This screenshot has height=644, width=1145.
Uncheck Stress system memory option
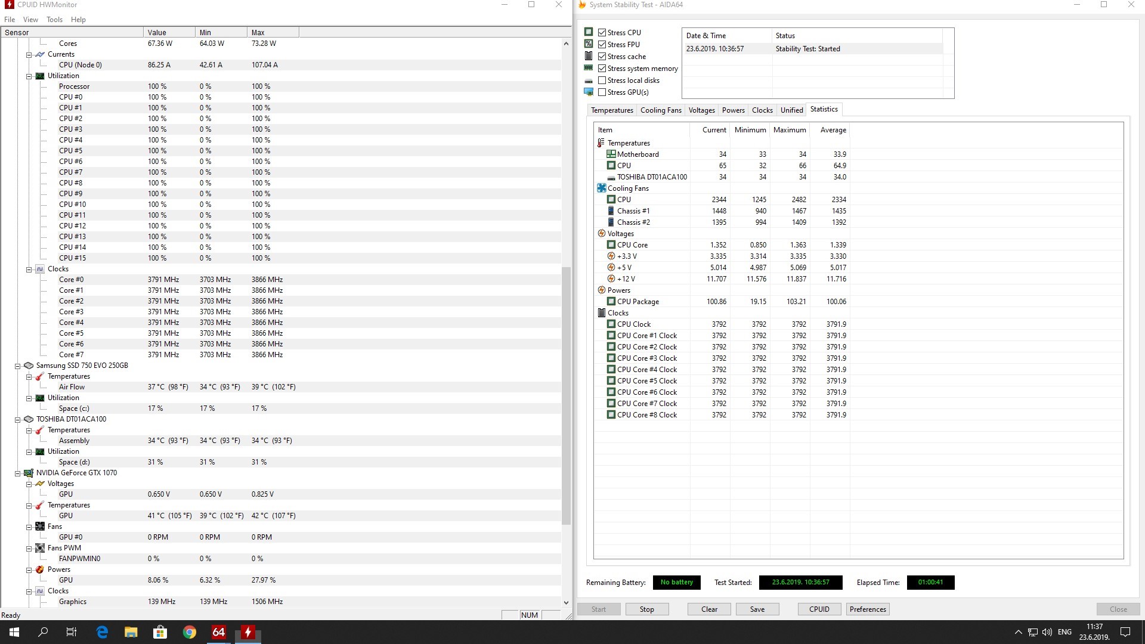(602, 69)
